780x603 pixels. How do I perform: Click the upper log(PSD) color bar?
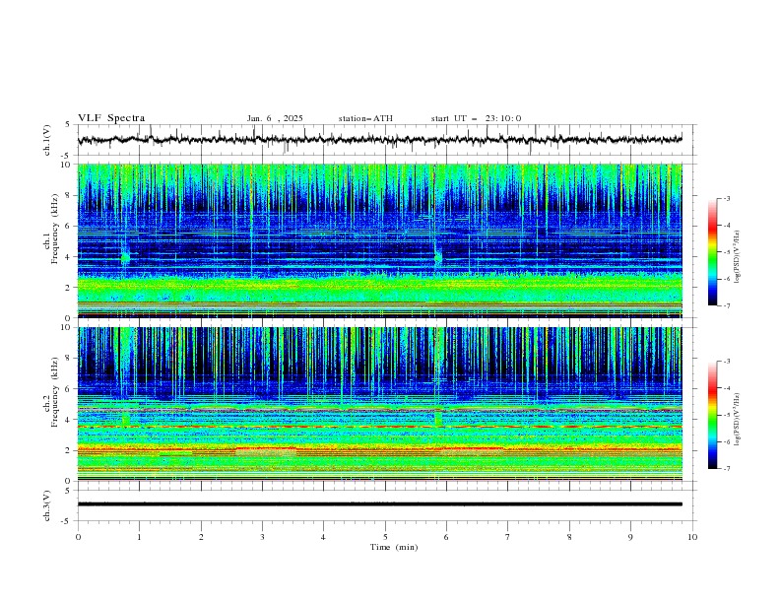click(x=713, y=252)
